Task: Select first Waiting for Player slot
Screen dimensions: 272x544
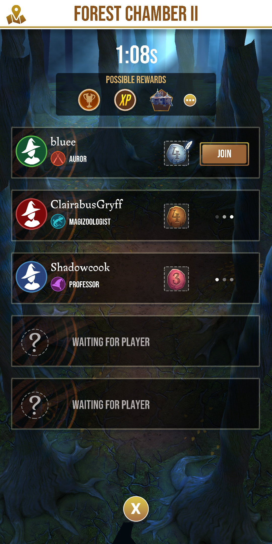Action: click(x=135, y=341)
